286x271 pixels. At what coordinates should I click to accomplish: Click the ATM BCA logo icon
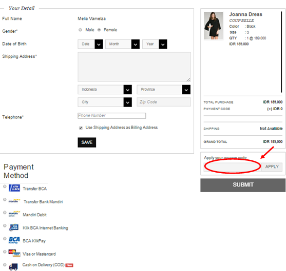click(x=14, y=188)
